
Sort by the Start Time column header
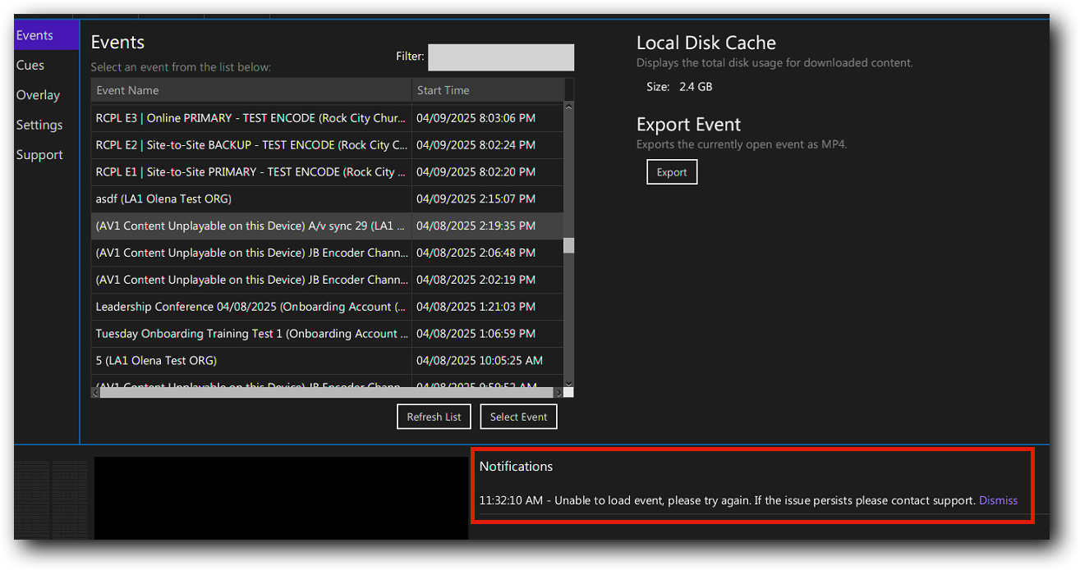488,90
